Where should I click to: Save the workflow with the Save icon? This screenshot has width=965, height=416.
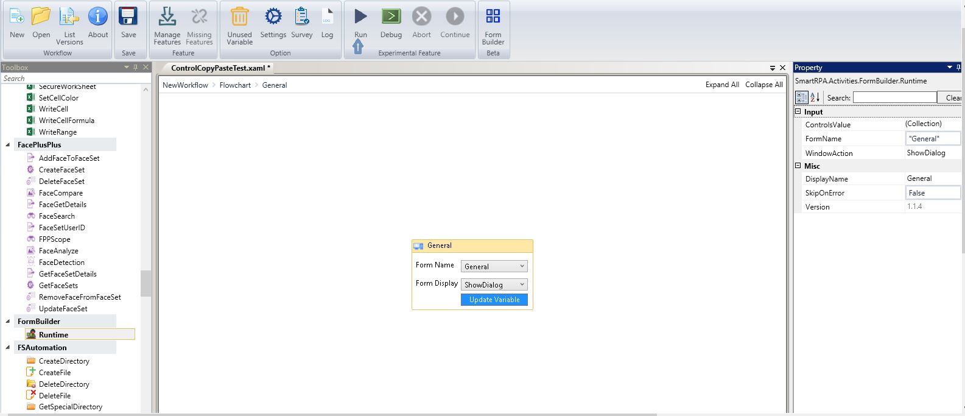pos(128,17)
